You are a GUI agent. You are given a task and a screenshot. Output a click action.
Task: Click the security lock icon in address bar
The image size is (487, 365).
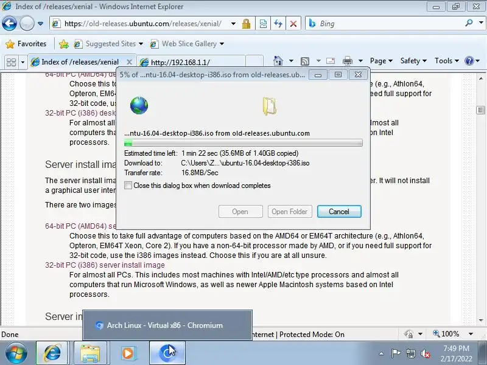[x=247, y=24]
